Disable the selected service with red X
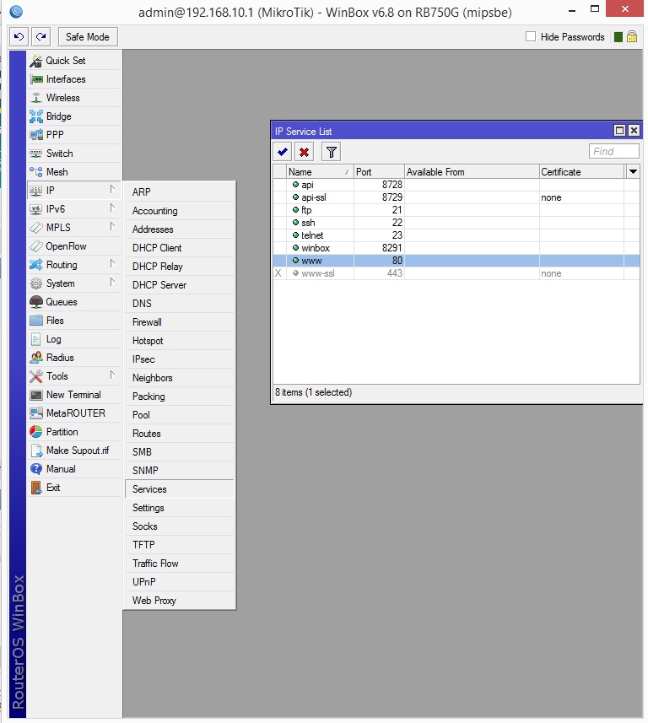648x723 pixels. point(304,152)
